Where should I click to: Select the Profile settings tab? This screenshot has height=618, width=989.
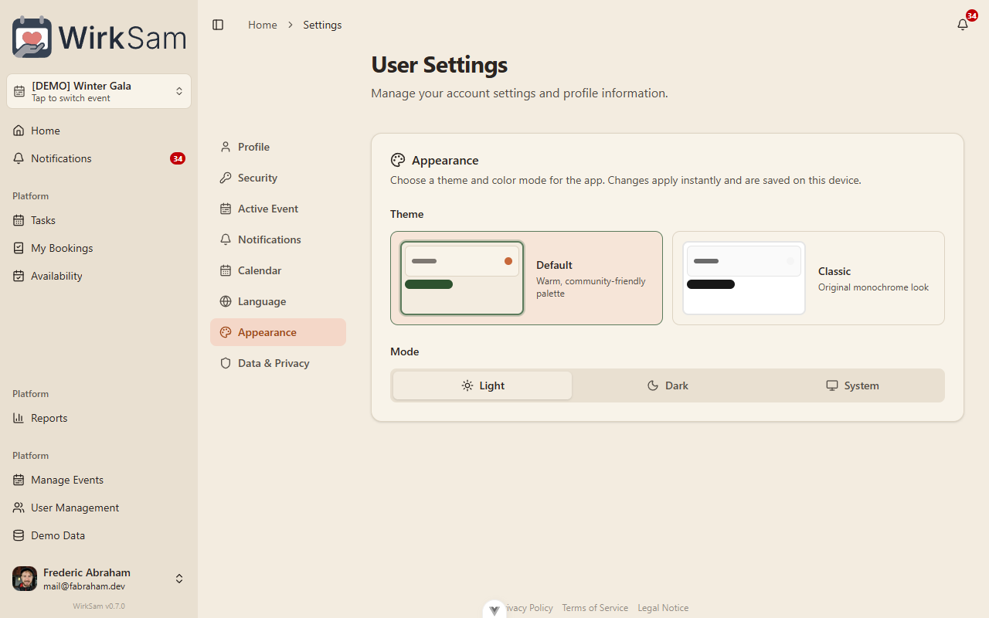pos(278,147)
